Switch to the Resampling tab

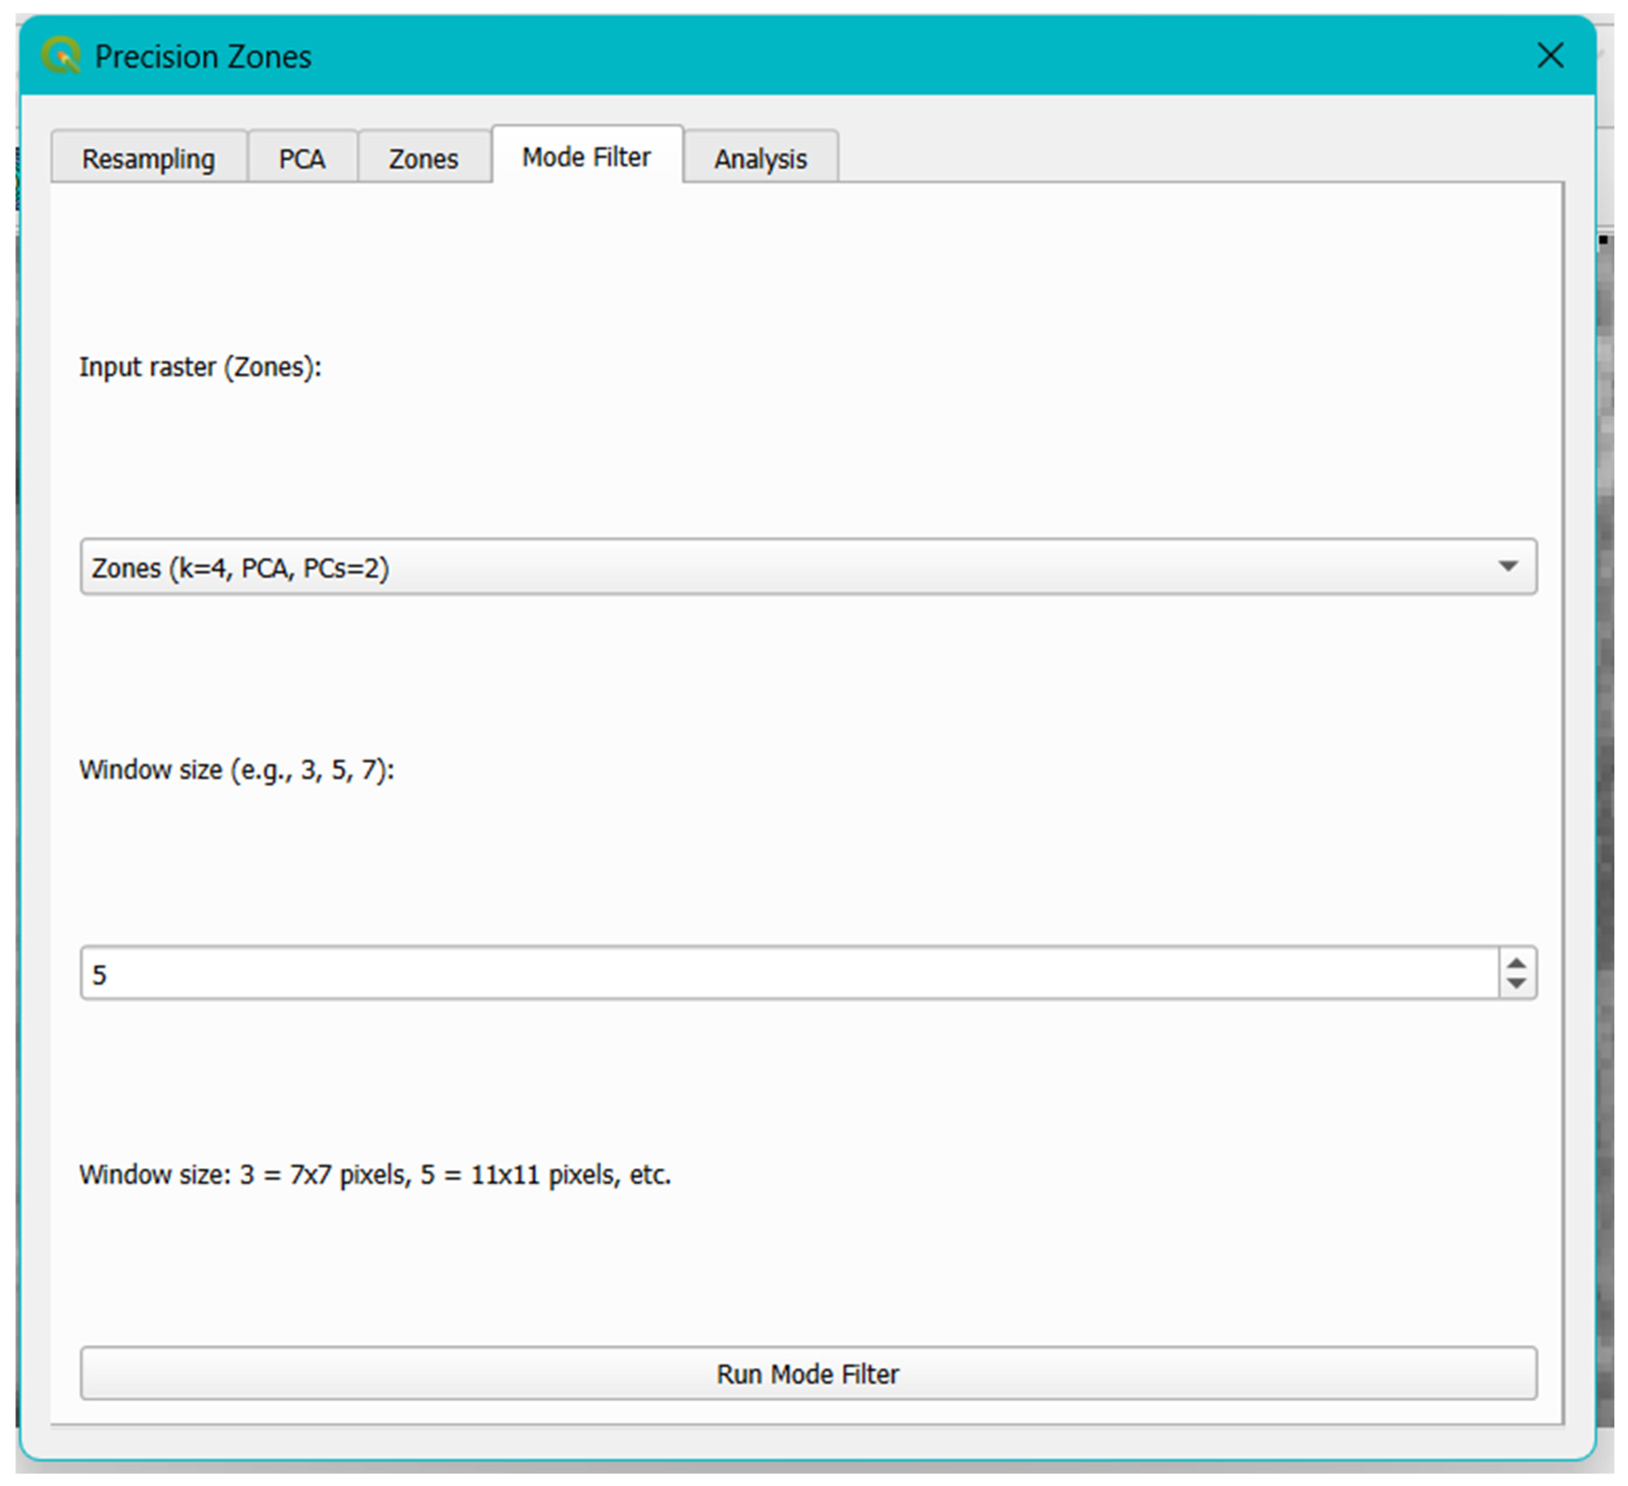coord(149,158)
